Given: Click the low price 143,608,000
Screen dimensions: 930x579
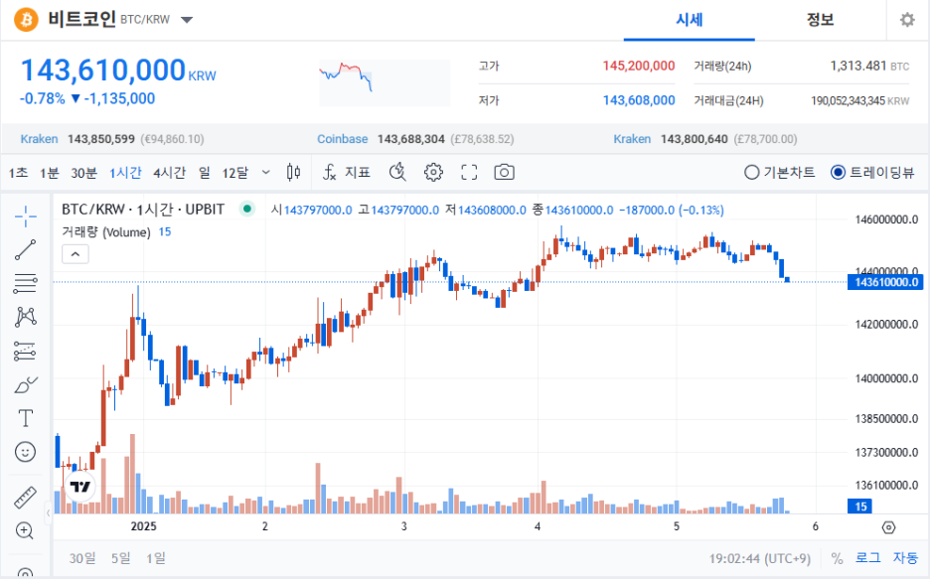Looking at the screenshot, I should (639, 100).
